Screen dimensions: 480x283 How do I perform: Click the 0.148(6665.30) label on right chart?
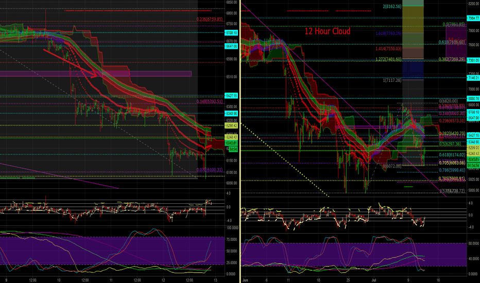tap(452, 113)
